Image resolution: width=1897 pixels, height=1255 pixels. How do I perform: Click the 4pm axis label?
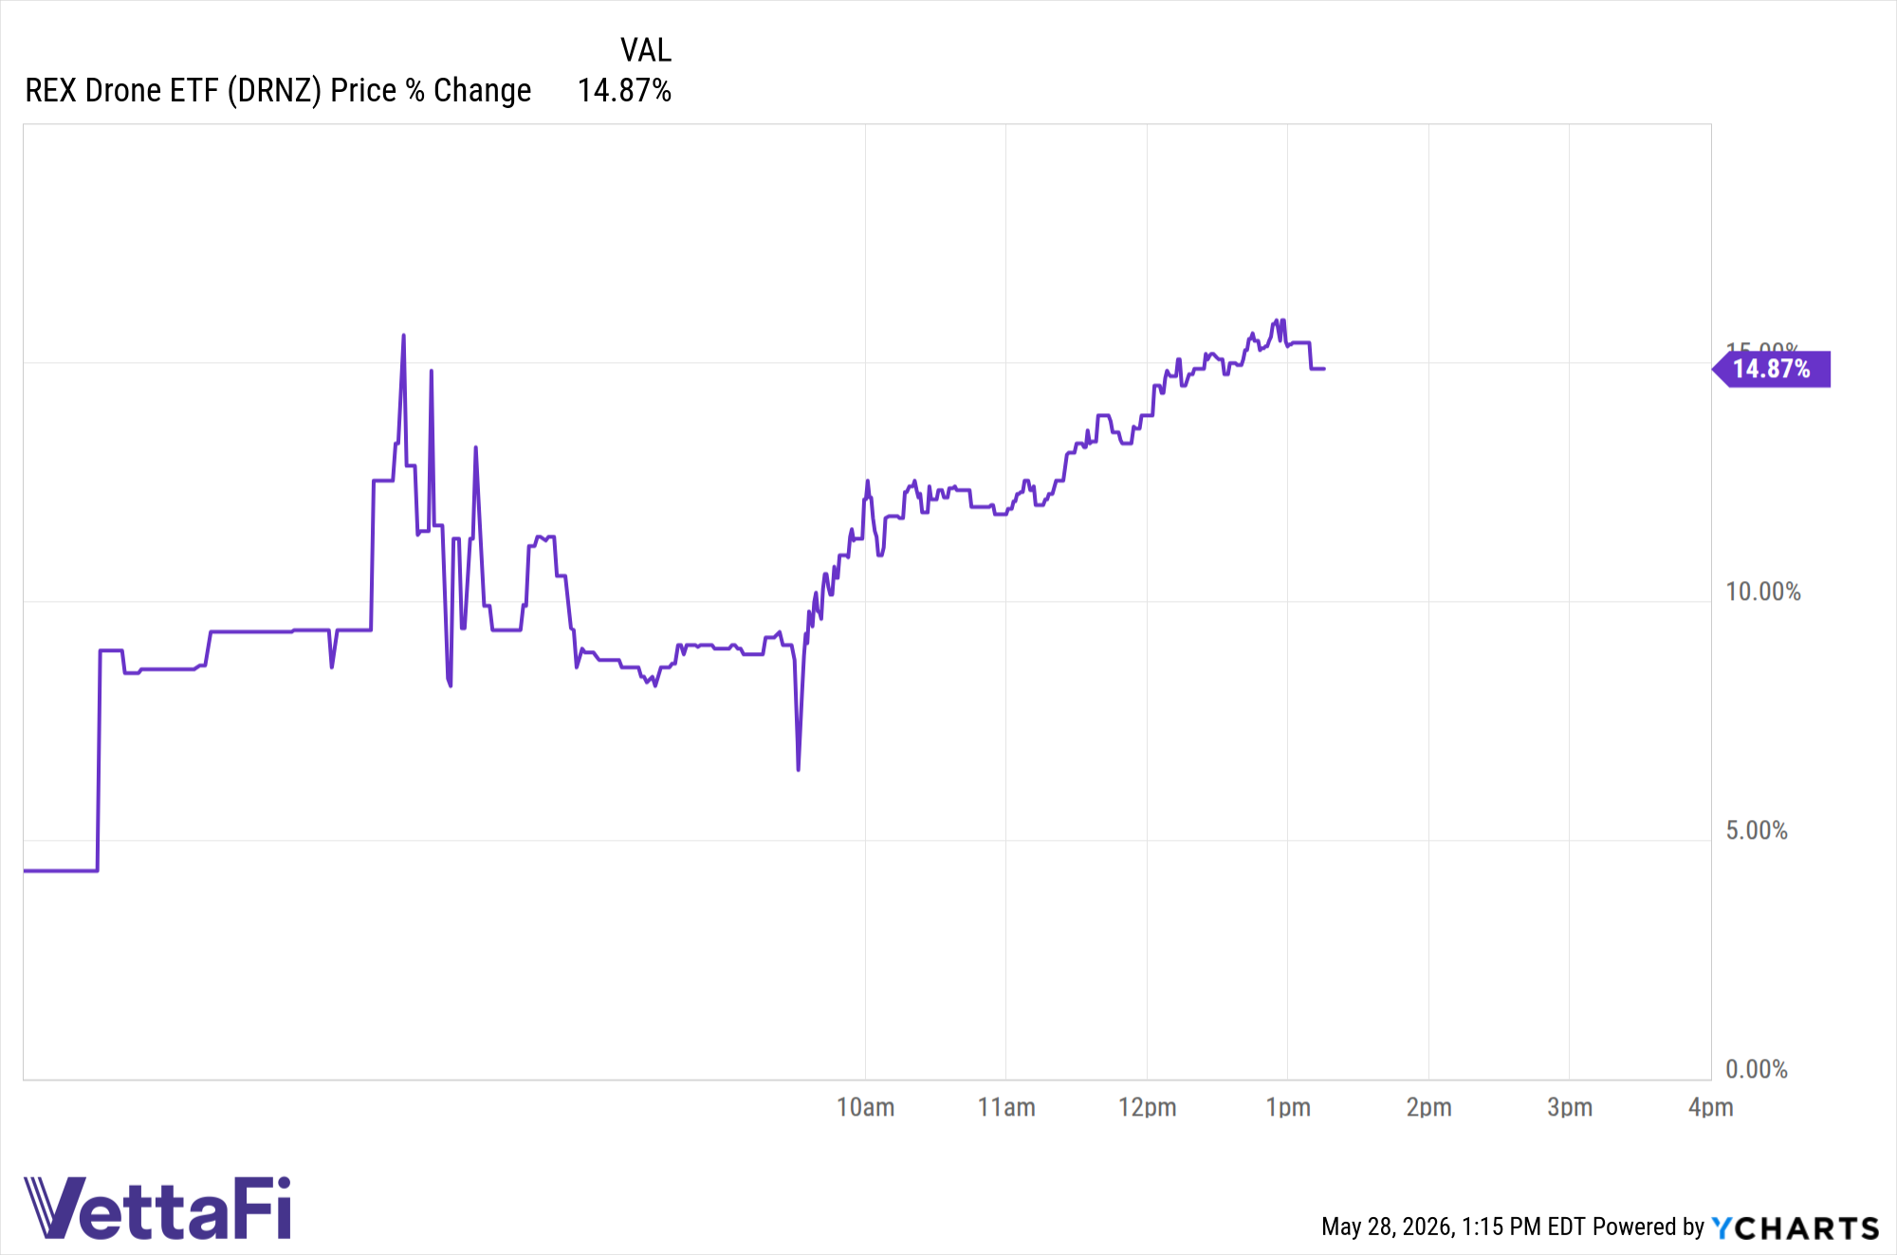click(1710, 1107)
